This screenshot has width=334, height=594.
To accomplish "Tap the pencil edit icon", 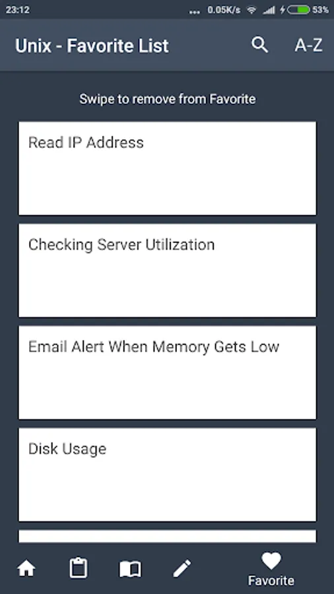I will click(x=182, y=569).
